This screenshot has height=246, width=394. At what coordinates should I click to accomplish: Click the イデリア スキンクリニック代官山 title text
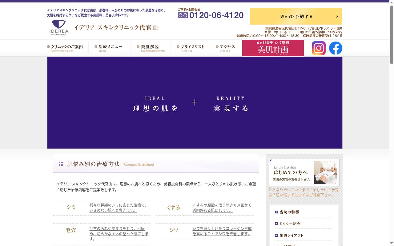point(116,27)
